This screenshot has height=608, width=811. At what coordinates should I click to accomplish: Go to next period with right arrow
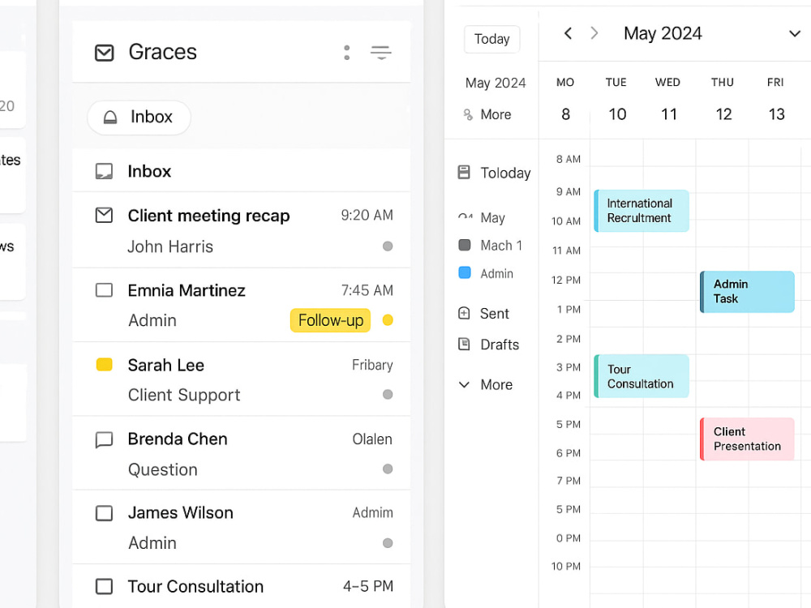[594, 33]
